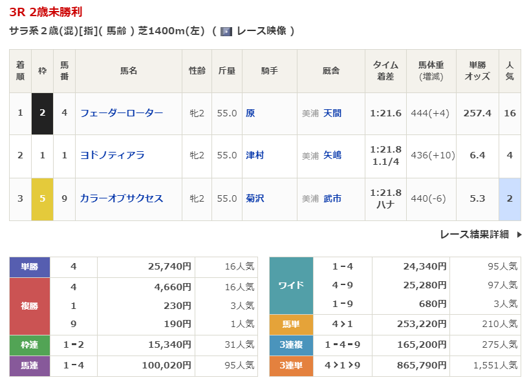Screen dimensions: 529x382
Task: Click the yellow frame 5 color box
Action: (42, 198)
